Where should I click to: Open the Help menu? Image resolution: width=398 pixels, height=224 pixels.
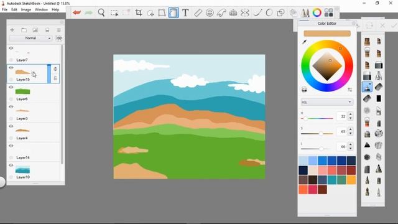55,9
